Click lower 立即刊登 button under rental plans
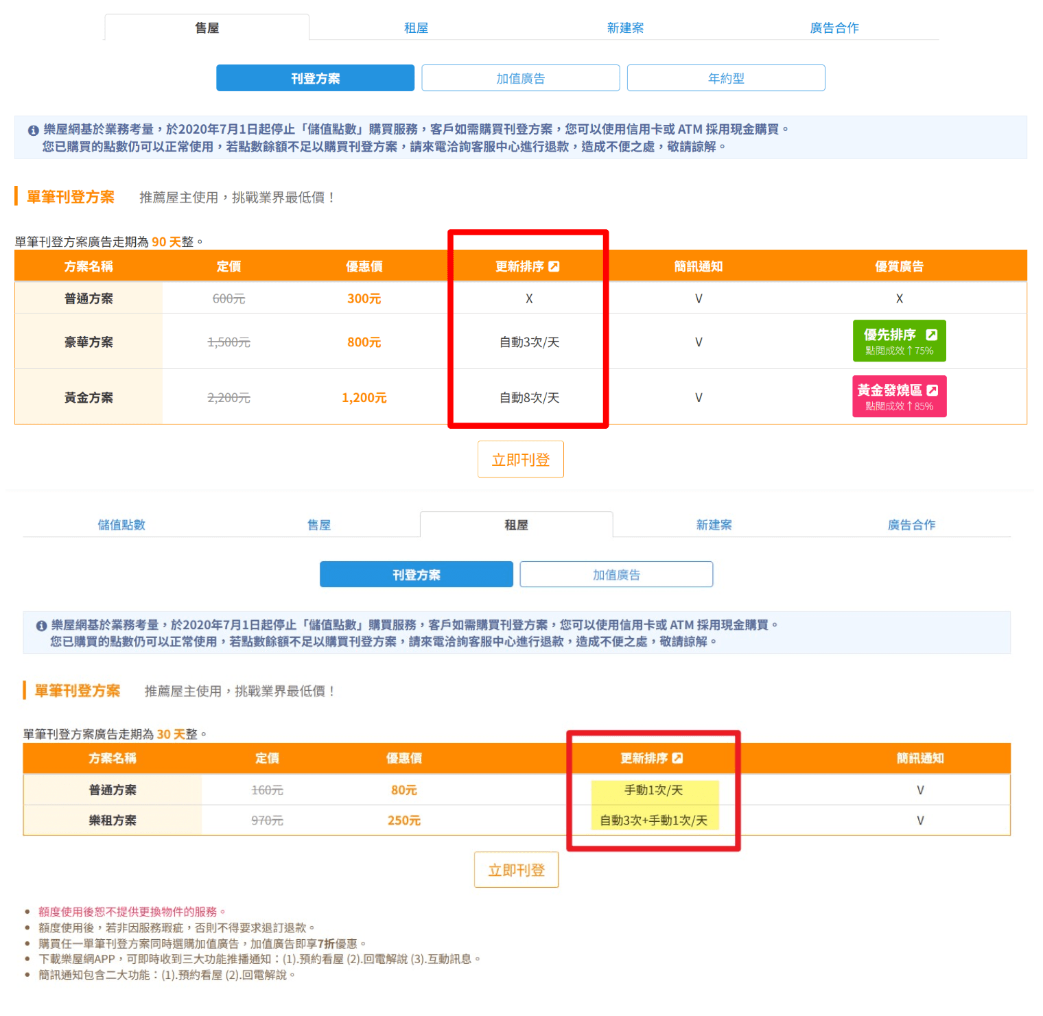1043x1016 pixels. (x=516, y=870)
